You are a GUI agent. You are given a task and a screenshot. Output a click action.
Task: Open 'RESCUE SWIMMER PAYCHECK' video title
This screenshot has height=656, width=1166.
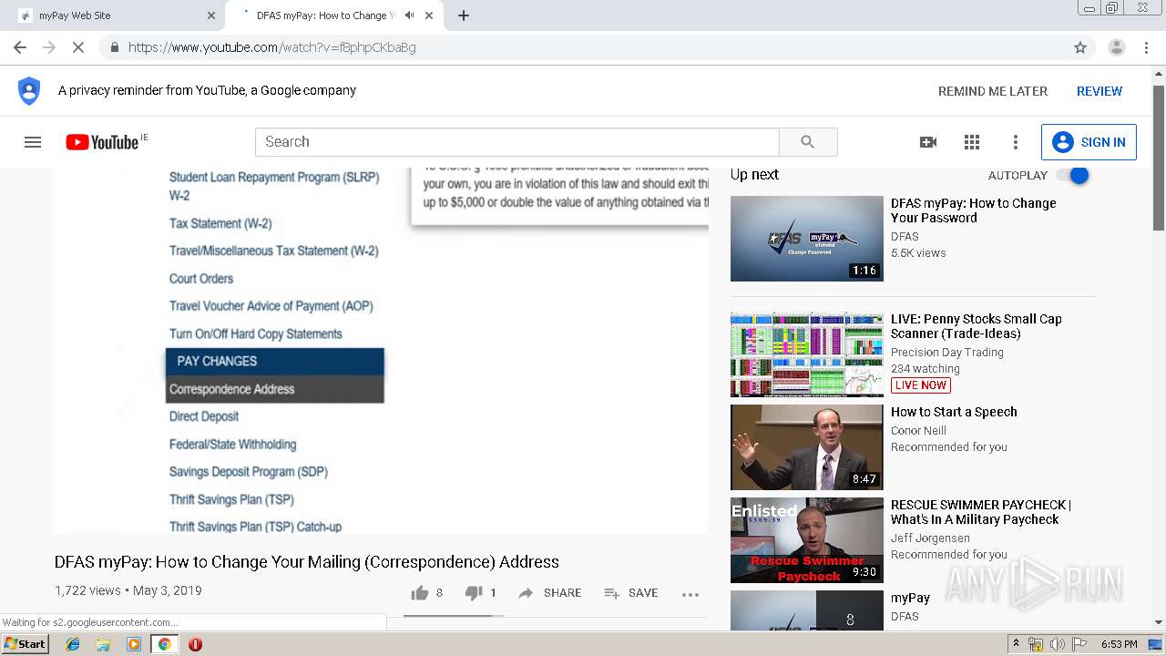click(x=981, y=512)
